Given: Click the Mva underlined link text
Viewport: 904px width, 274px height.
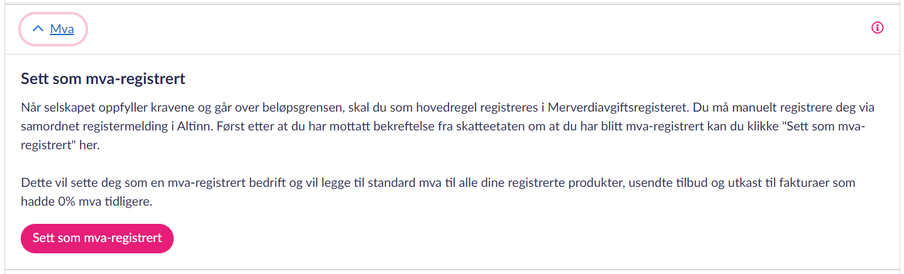Looking at the screenshot, I should 62,29.
